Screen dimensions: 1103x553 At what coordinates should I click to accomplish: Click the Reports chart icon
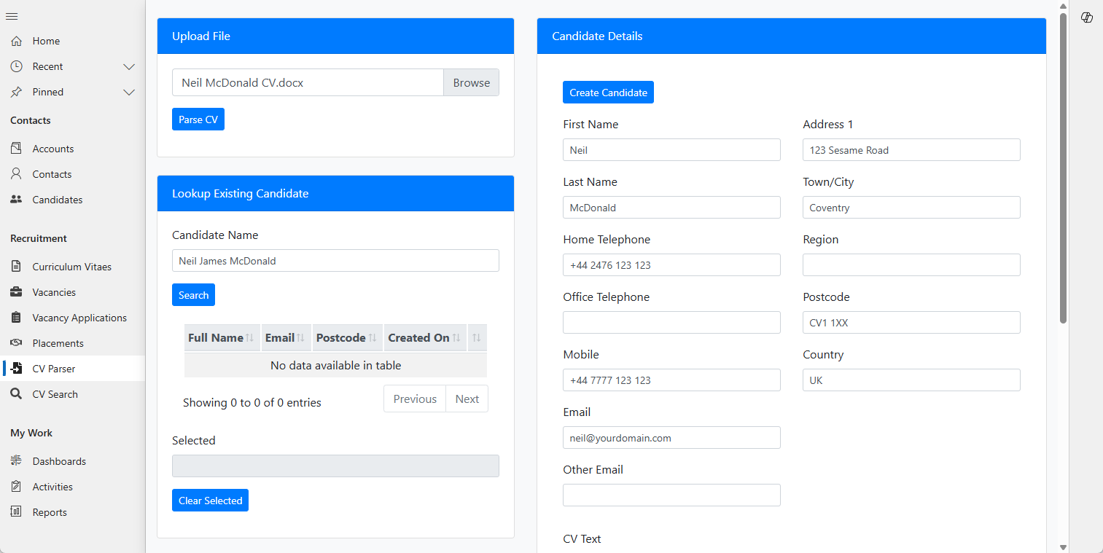(16, 512)
